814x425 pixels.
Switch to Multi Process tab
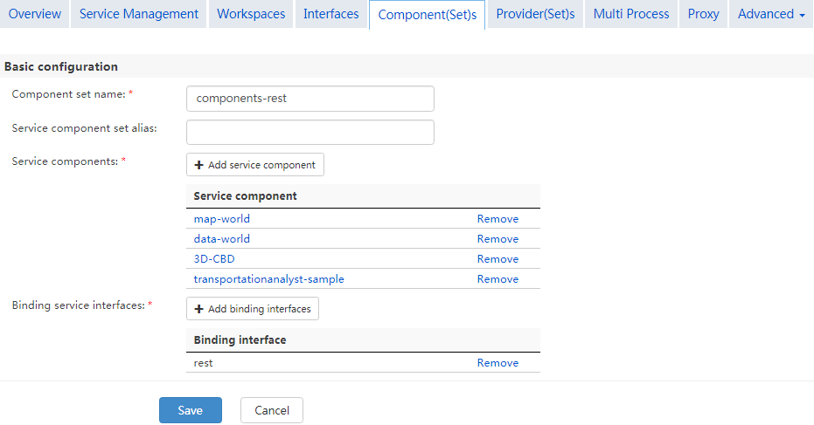point(631,14)
